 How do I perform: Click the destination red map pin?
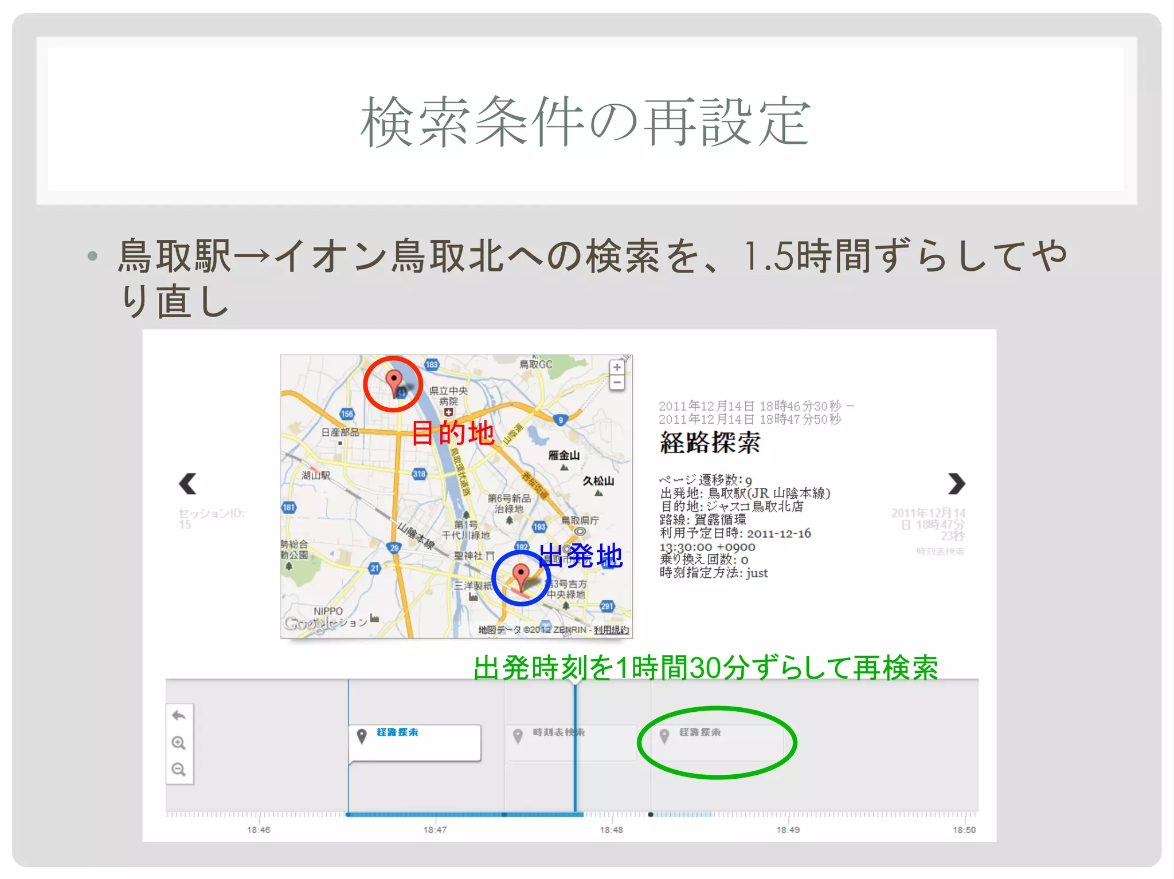tap(394, 380)
